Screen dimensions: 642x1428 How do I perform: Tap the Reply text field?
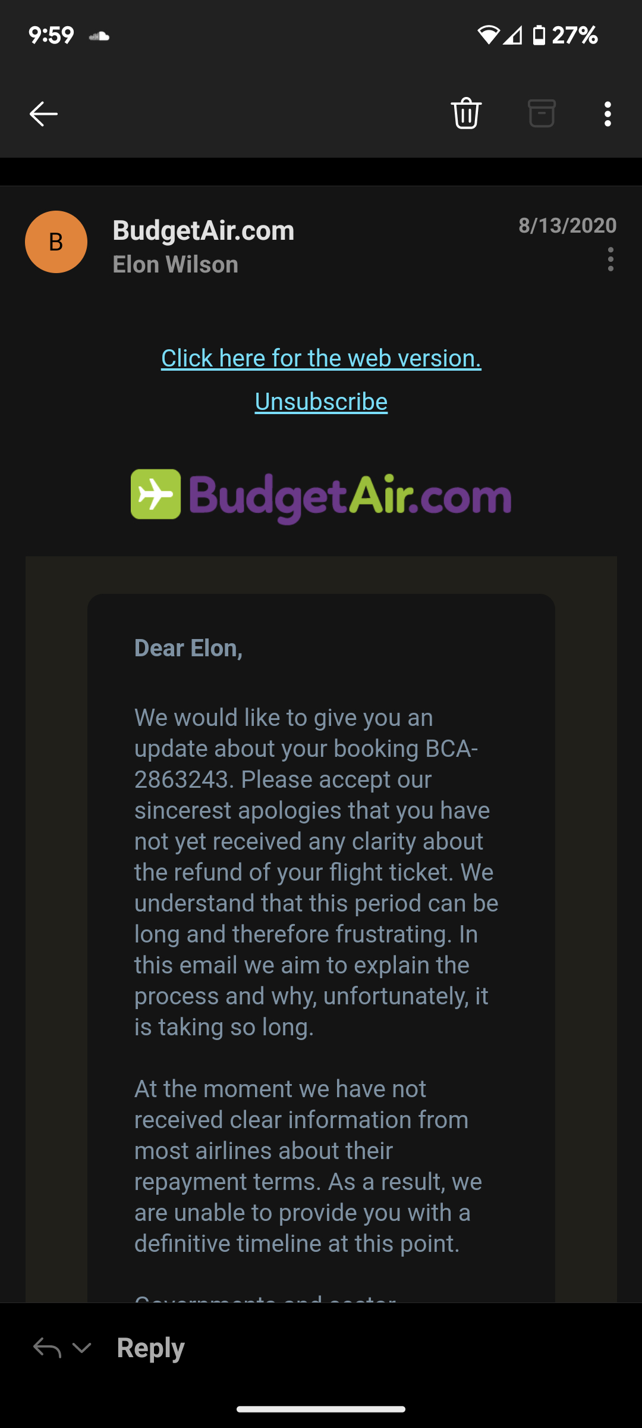point(151,1348)
